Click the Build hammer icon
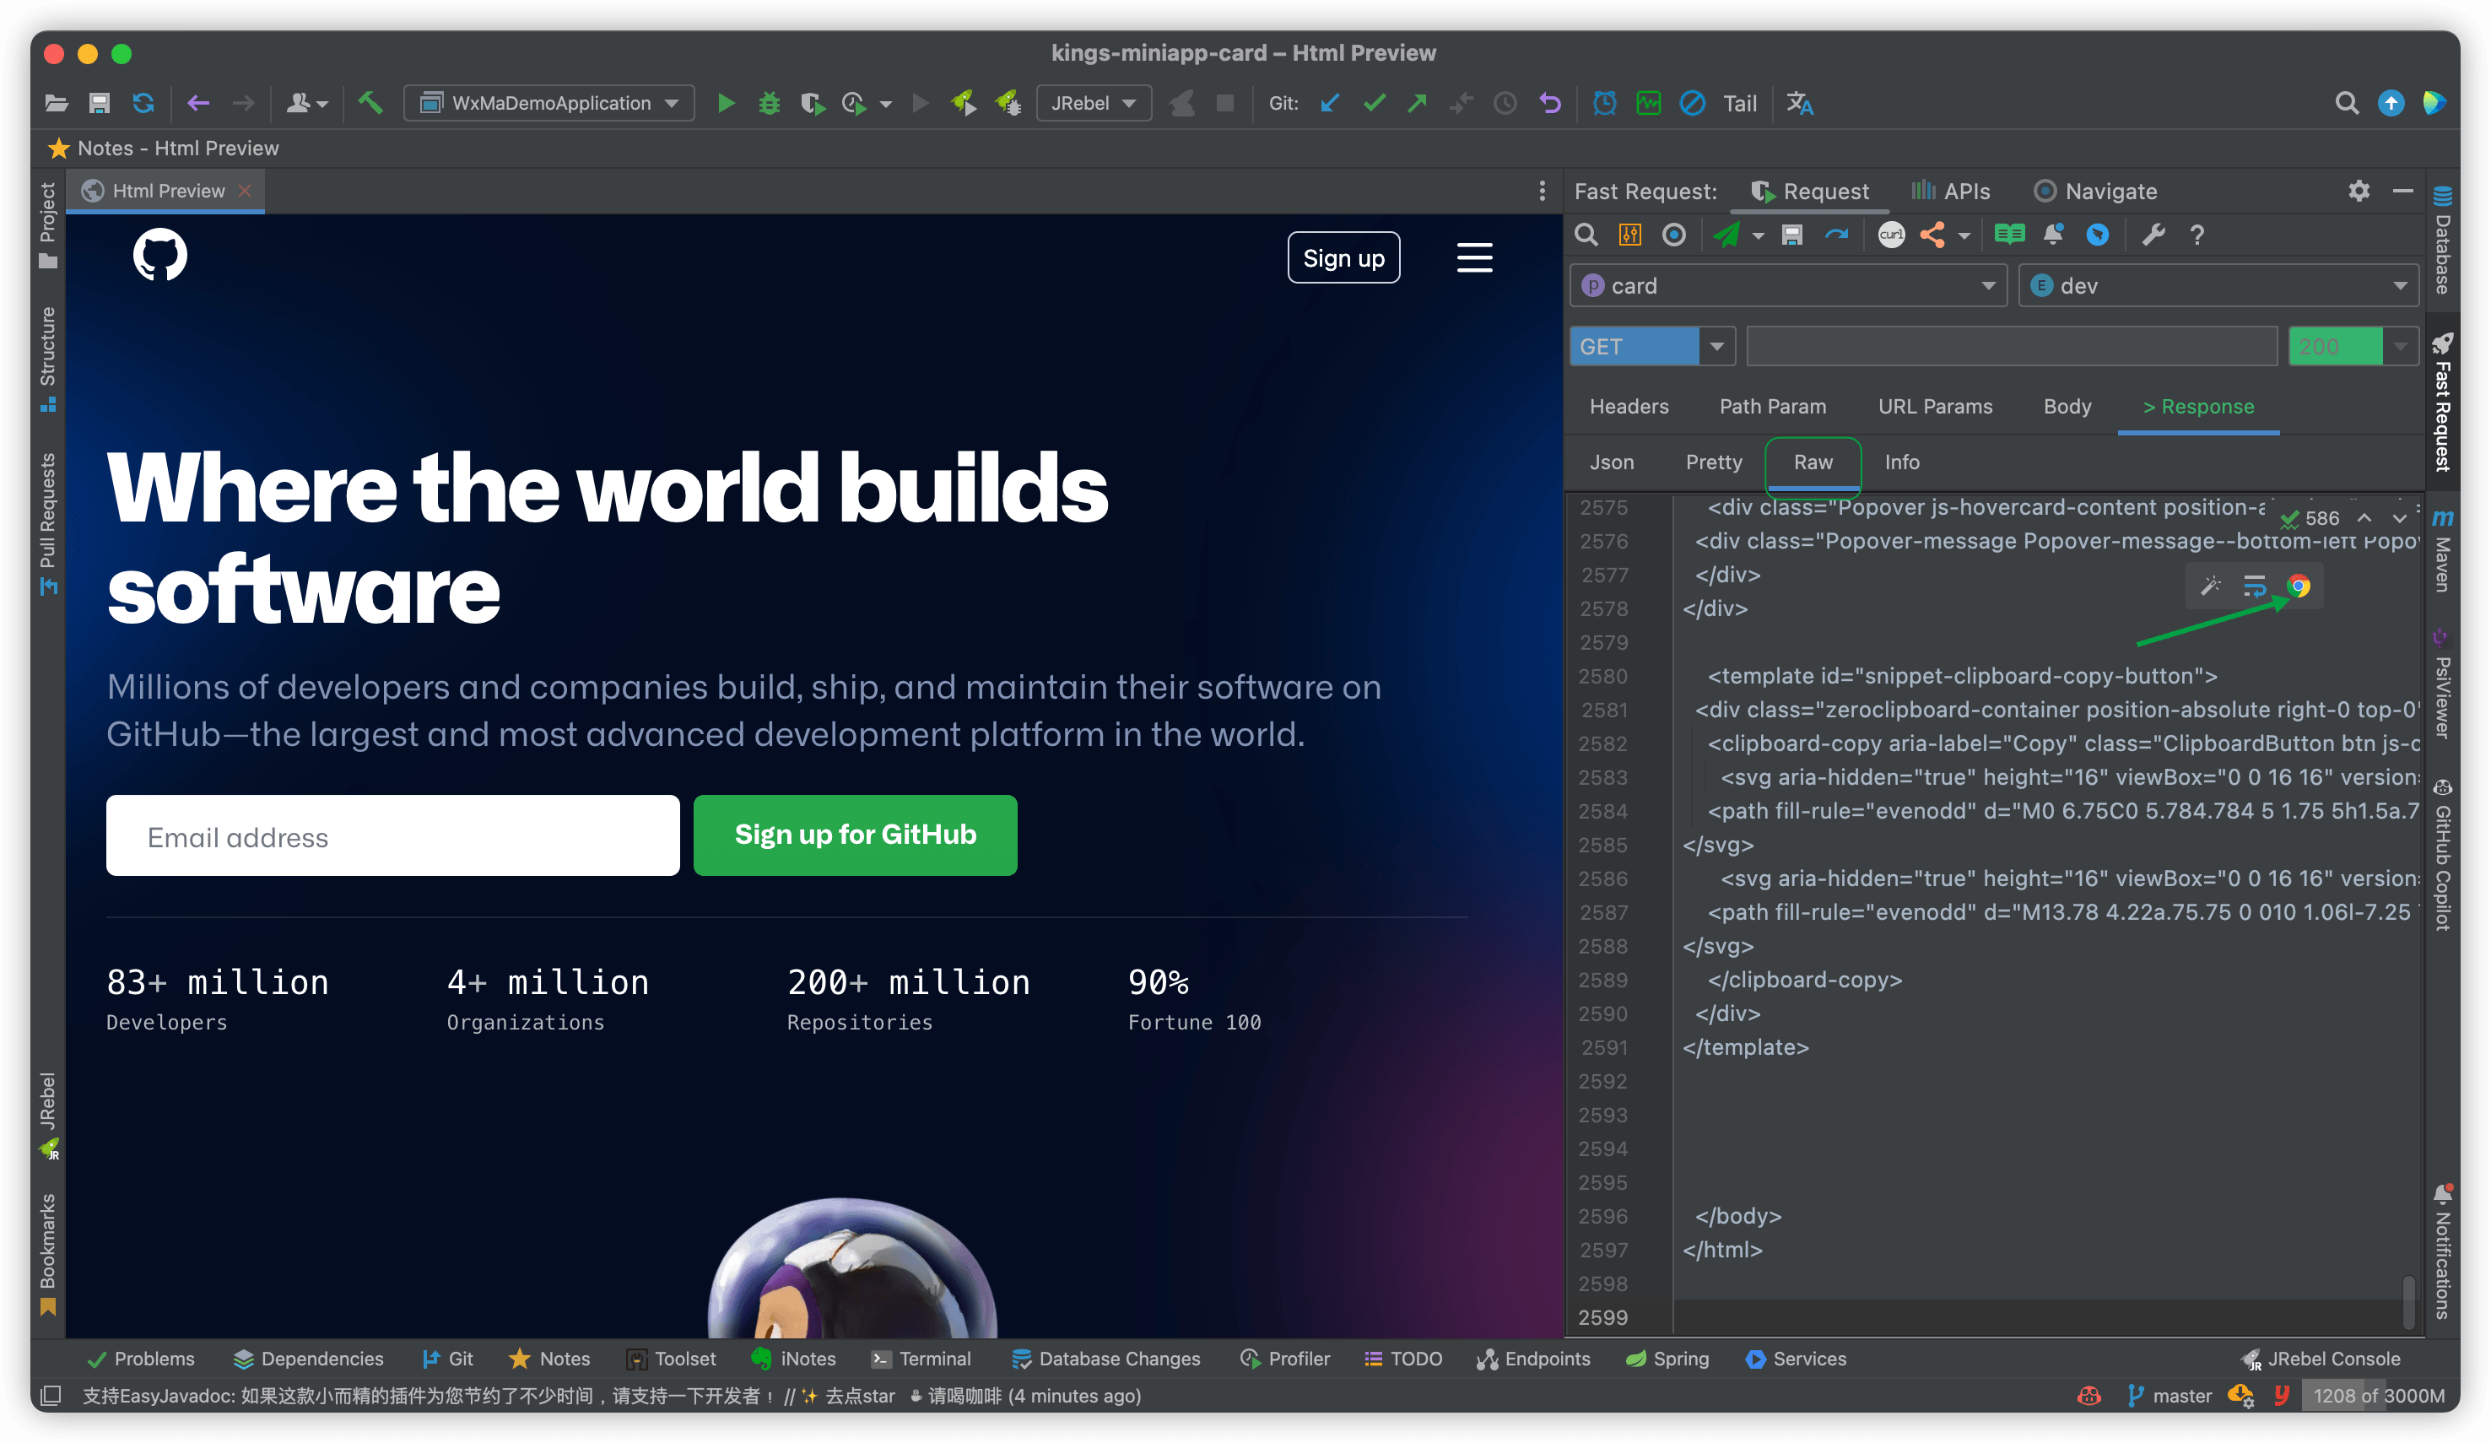The width and height of the screenshot is (2491, 1443). [370, 103]
